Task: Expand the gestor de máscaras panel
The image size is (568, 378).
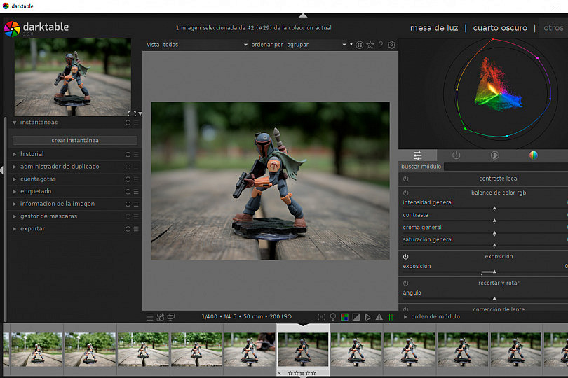Action: point(15,216)
